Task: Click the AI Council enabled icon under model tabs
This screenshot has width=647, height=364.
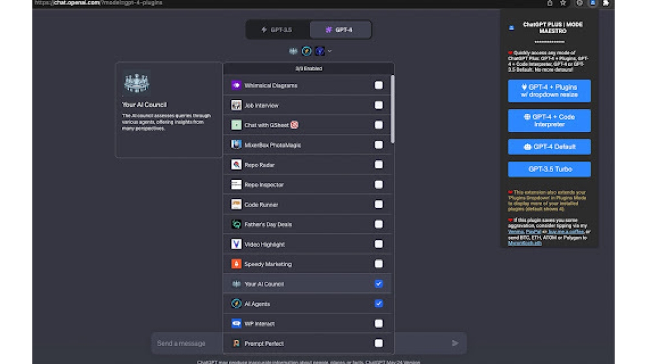Action: pyautogui.click(x=293, y=51)
